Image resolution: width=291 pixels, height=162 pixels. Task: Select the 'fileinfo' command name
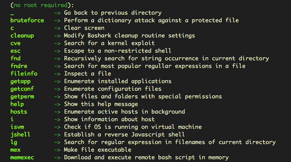coord(24,74)
